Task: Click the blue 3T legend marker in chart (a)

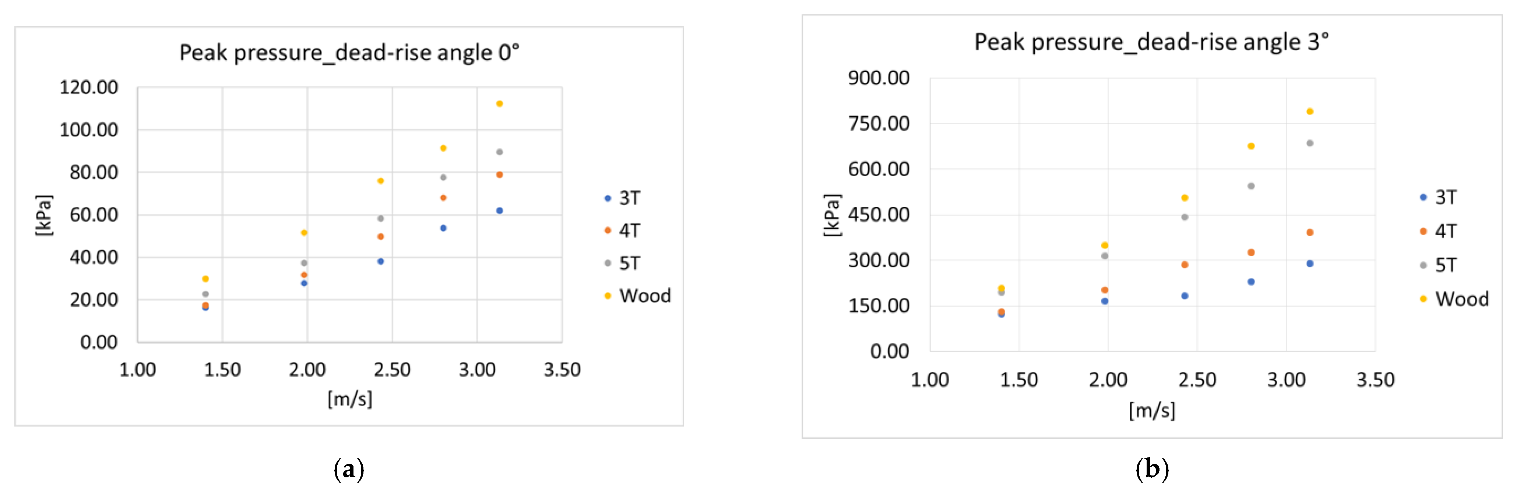Action: point(607,198)
